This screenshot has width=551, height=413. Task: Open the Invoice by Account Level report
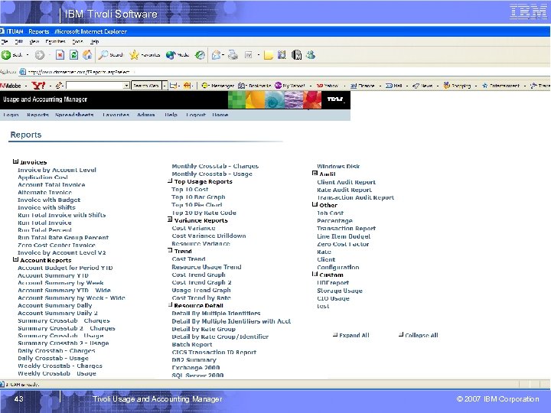57,170
